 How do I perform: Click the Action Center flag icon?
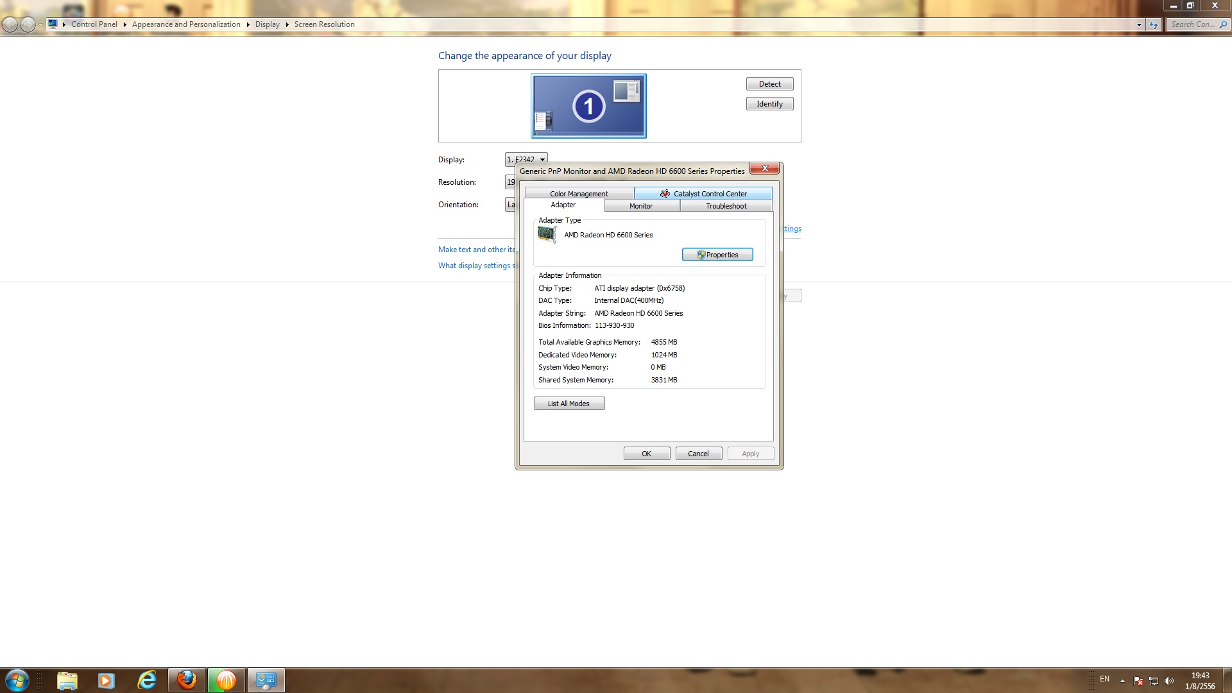pos(1138,681)
